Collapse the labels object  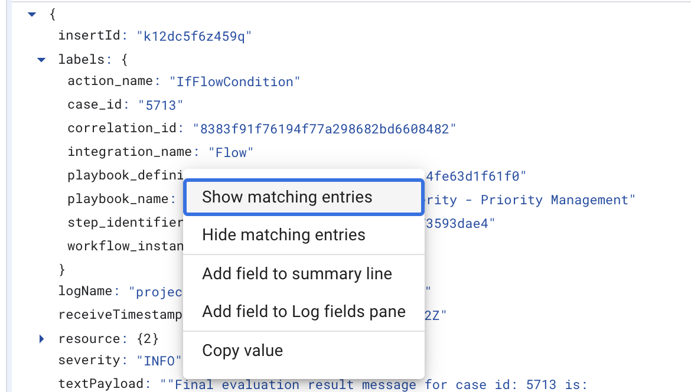[x=41, y=59]
